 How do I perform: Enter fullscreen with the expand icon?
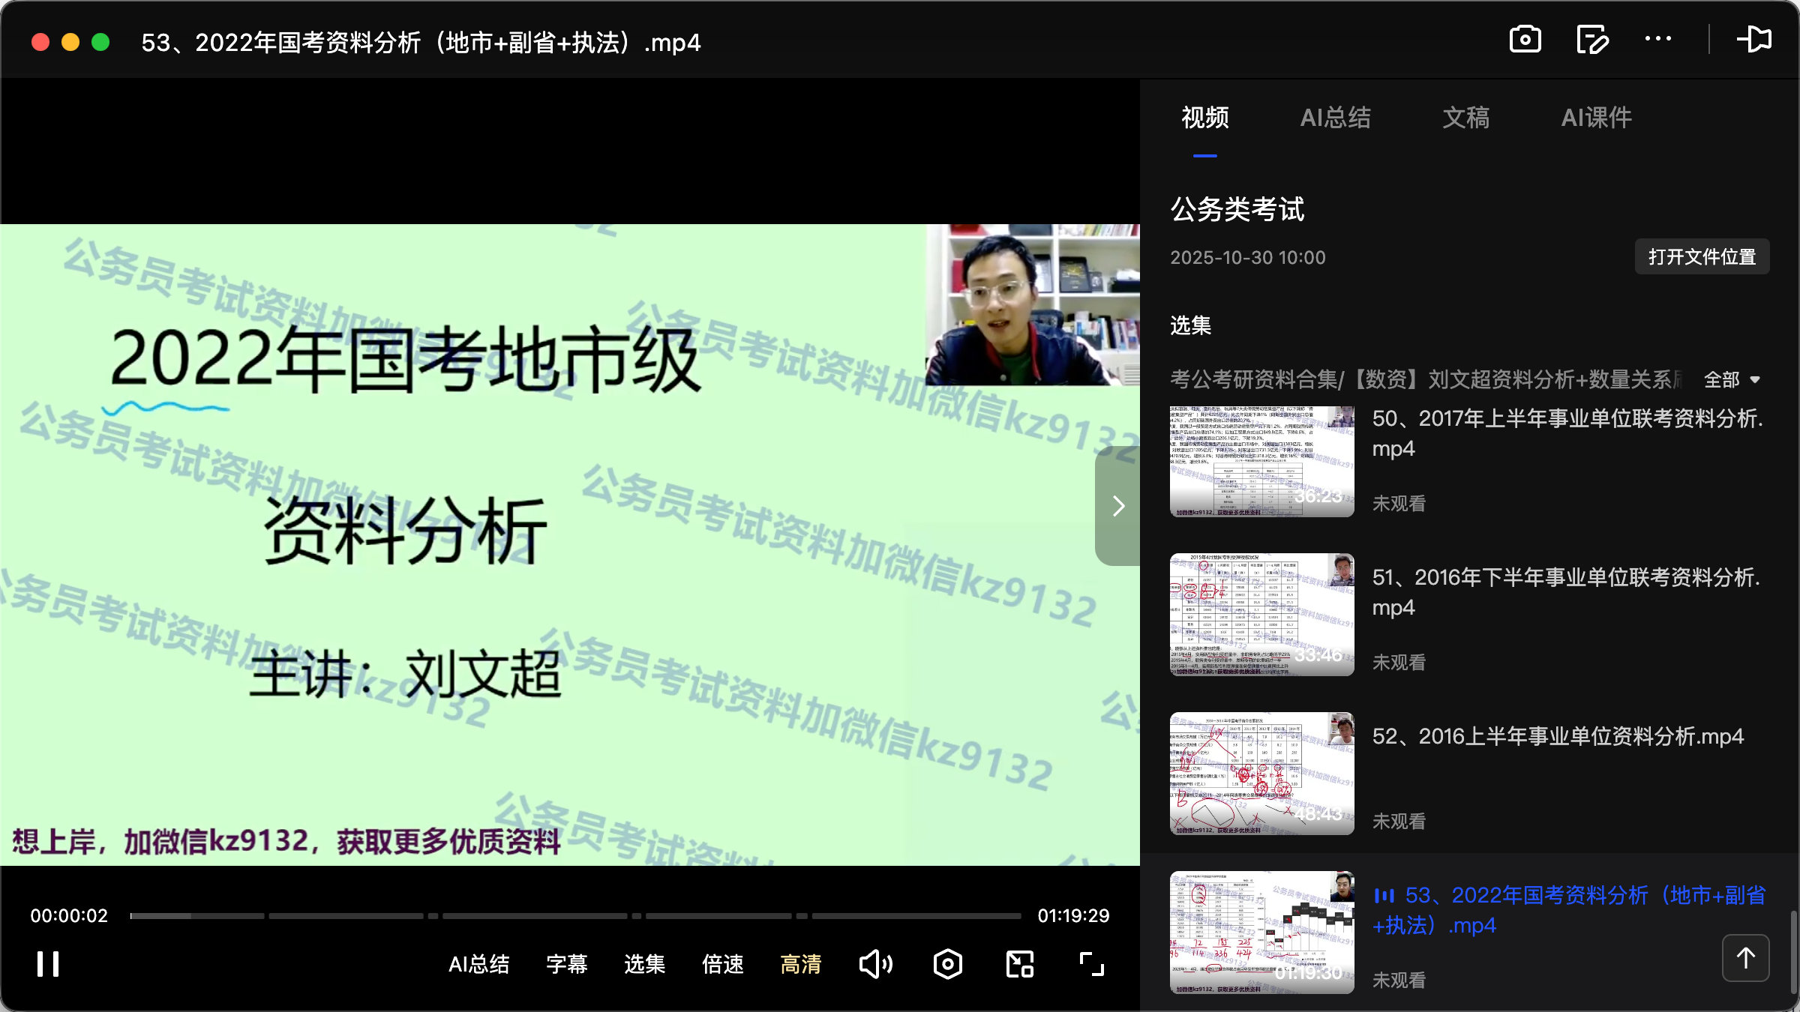[x=1091, y=964]
